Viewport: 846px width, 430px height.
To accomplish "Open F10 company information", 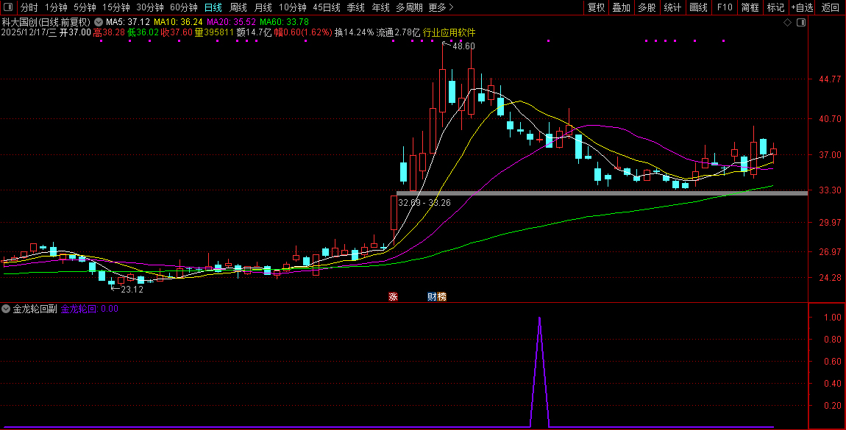I will (725, 7).
